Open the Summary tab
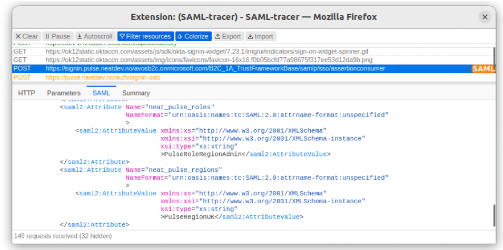Screen dimensions: 503x250 136,93
